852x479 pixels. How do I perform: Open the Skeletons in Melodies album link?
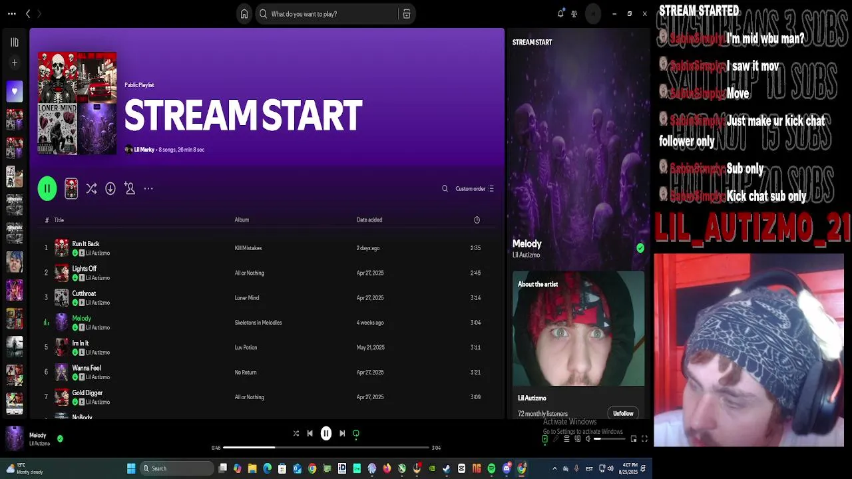(258, 323)
